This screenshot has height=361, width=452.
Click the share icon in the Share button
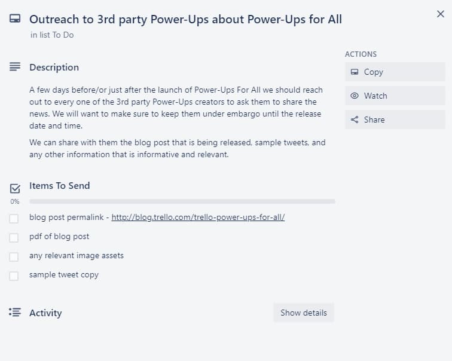coord(355,120)
